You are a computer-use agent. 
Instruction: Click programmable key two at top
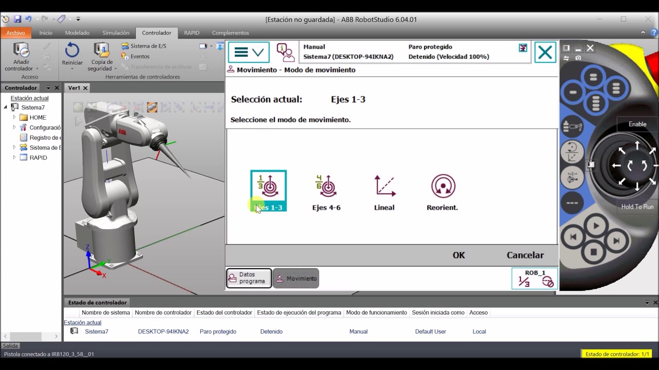tap(593, 77)
